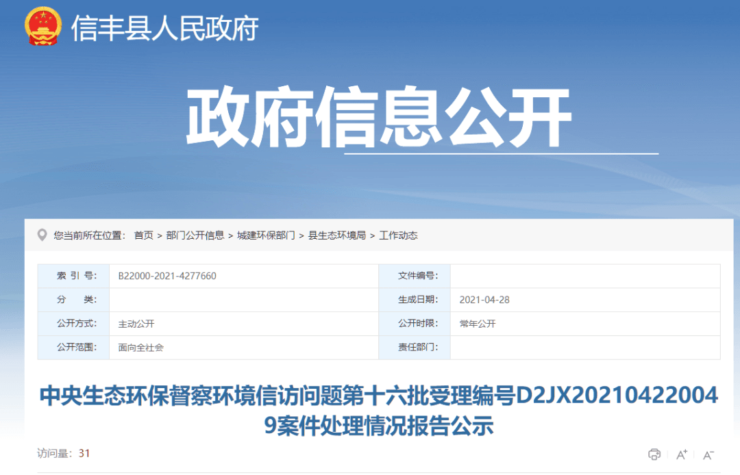Viewport: 740px width, 475px height.
Task: Click the 信丰县人民政府 site title
Action: (164, 29)
